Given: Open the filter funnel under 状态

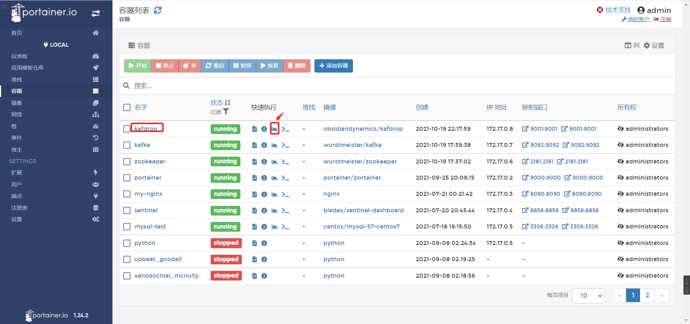Looking at the screenshot, I should tap(226, 112).
